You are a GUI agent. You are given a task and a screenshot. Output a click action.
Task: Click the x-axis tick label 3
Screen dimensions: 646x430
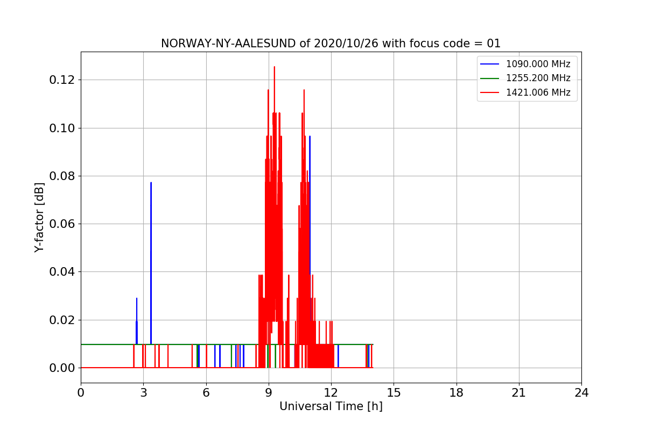143,393
